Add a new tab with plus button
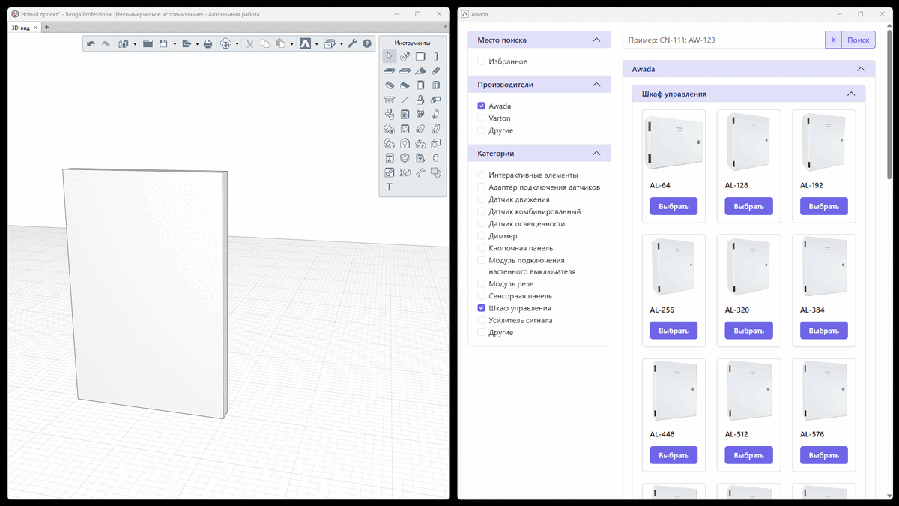 pyautogui.click(x=46, y=28)
